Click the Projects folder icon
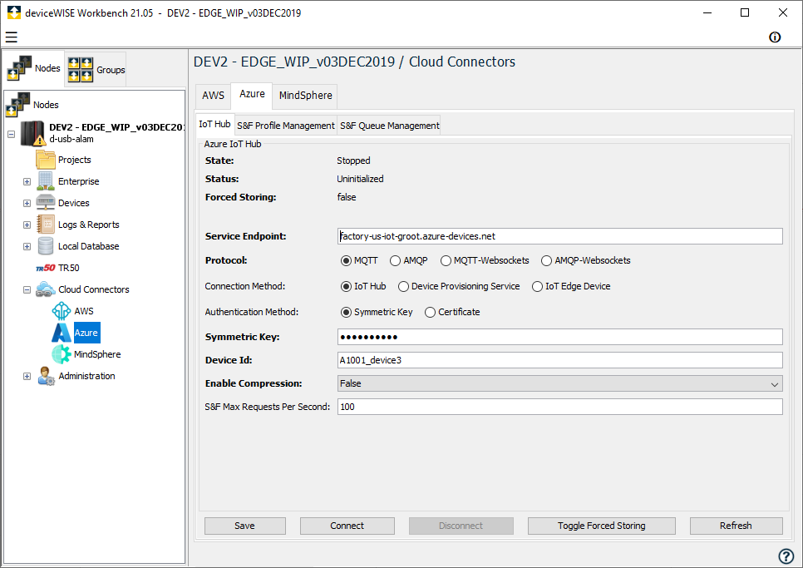 tap(46, 160)
